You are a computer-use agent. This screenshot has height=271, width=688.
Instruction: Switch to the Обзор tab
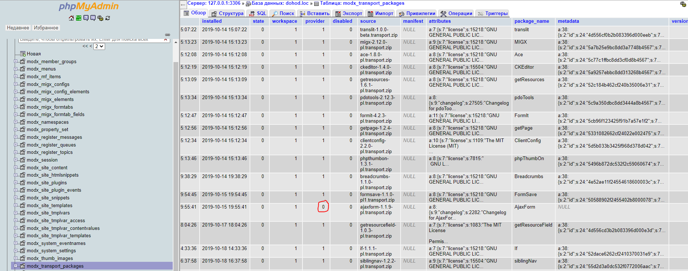pos(195,13)
